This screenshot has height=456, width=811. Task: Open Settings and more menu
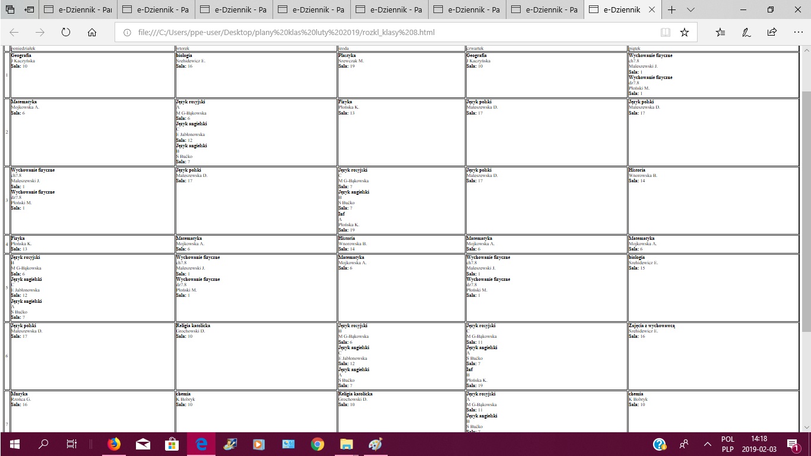[797, 33]
